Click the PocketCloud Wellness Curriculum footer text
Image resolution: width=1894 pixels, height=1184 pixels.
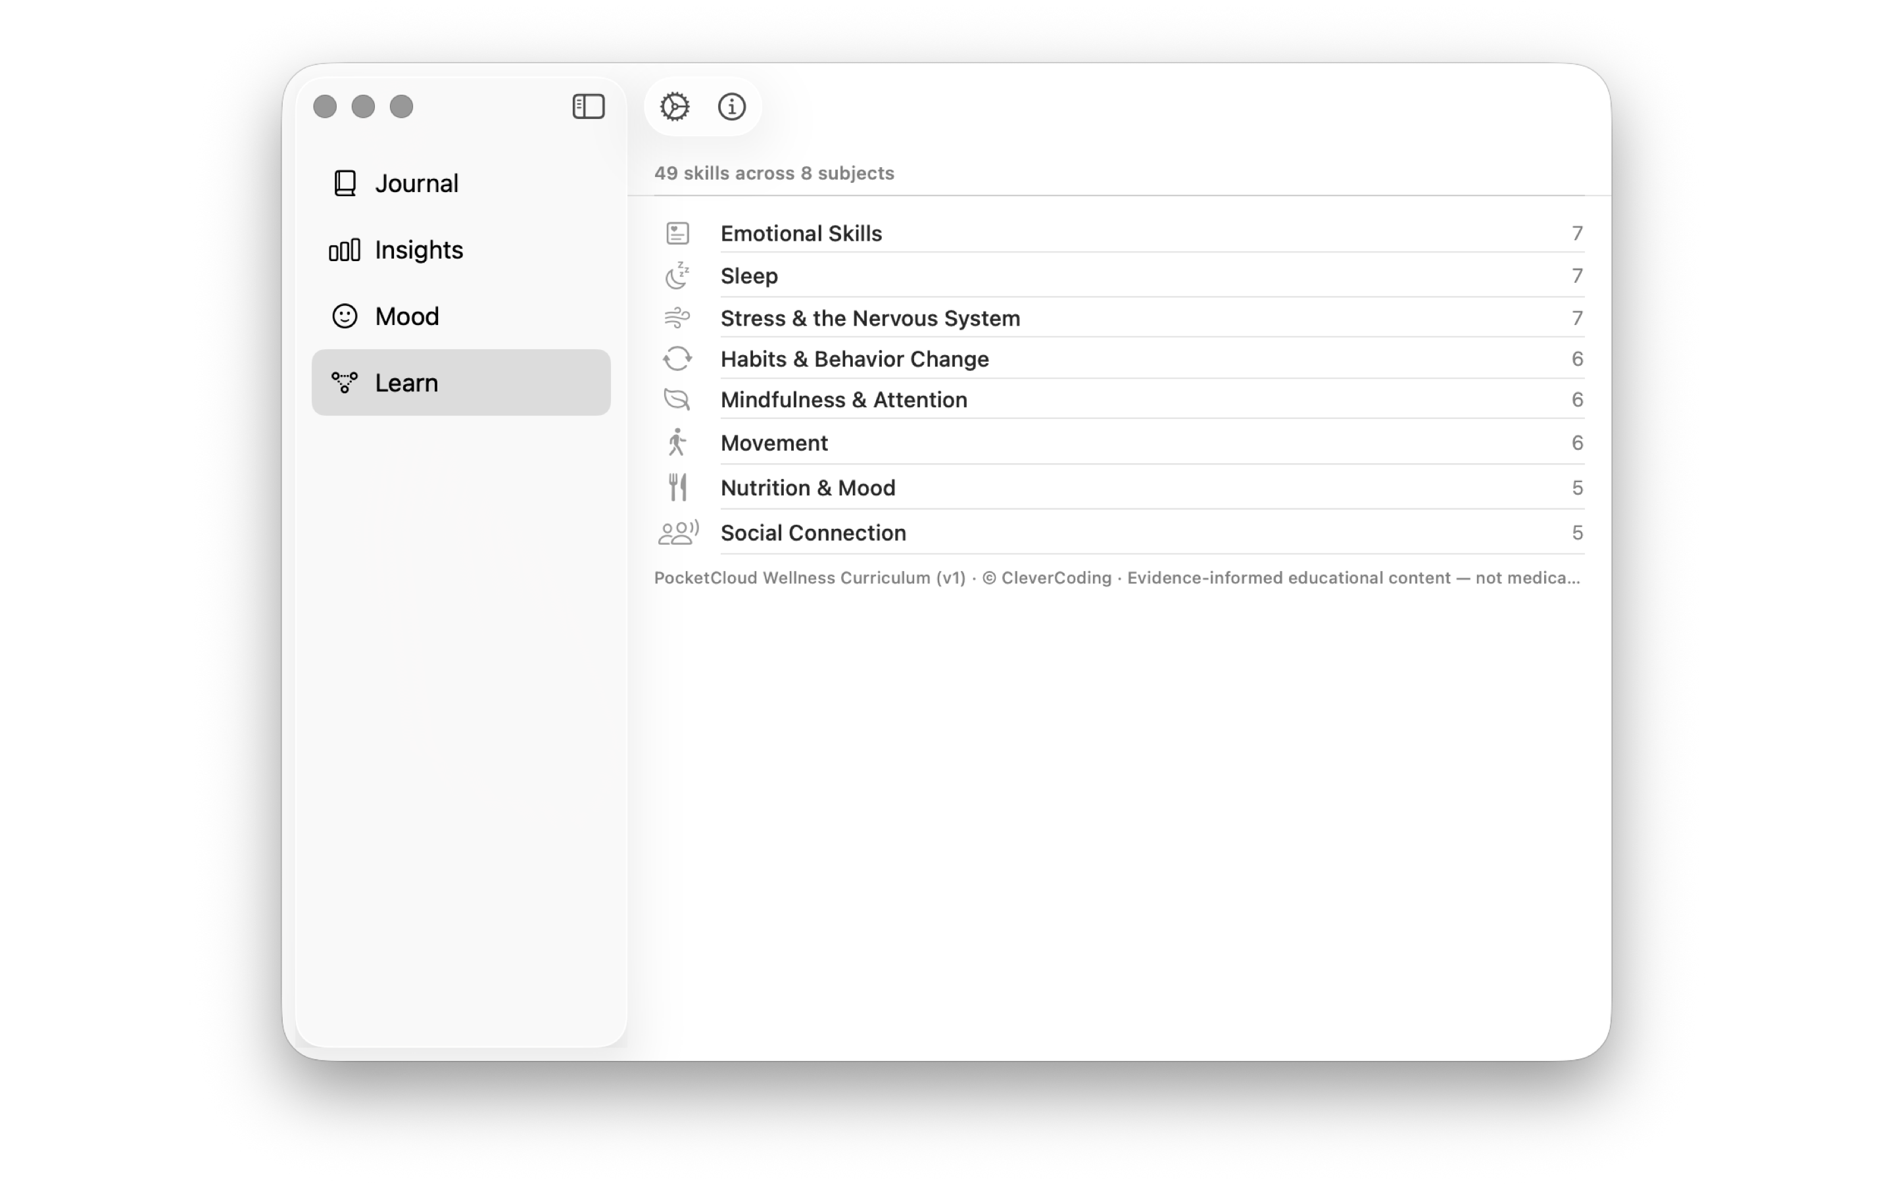tap(1117, 578)
